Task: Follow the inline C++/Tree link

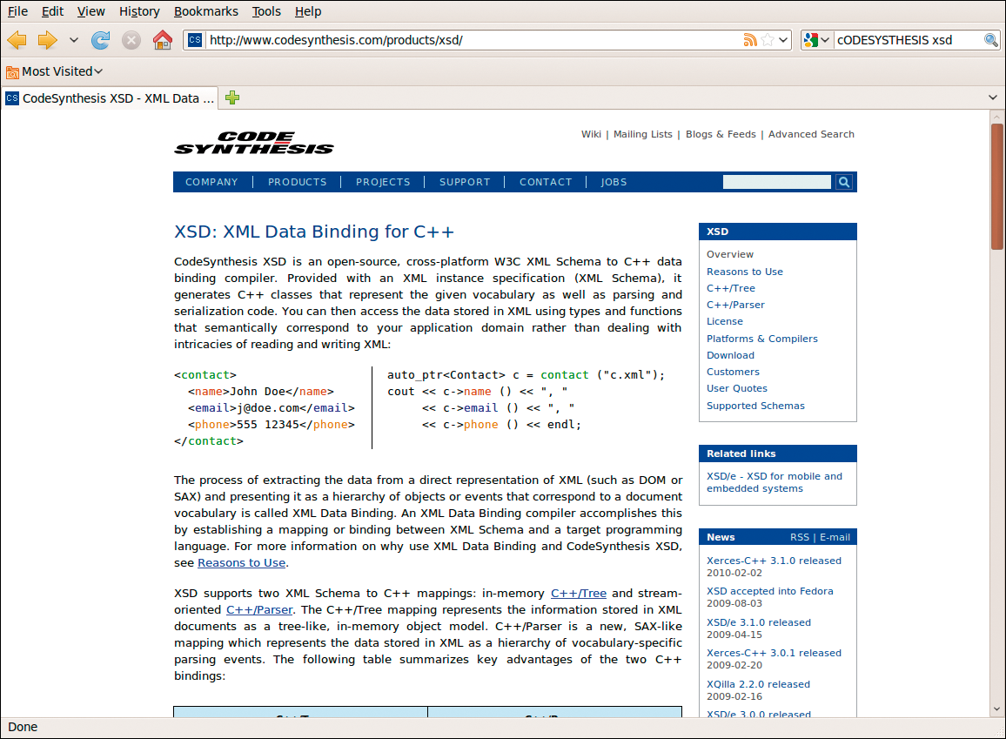Action: [x=579, y=594]
